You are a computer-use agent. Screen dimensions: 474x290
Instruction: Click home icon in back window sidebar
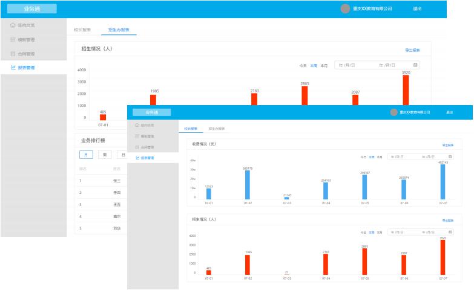point(13,25)
